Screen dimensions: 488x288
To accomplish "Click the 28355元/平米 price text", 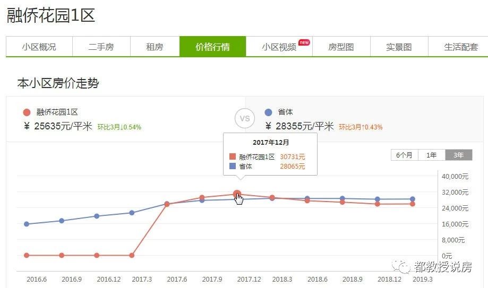I will pyautogui.click(x=305, y=126).
